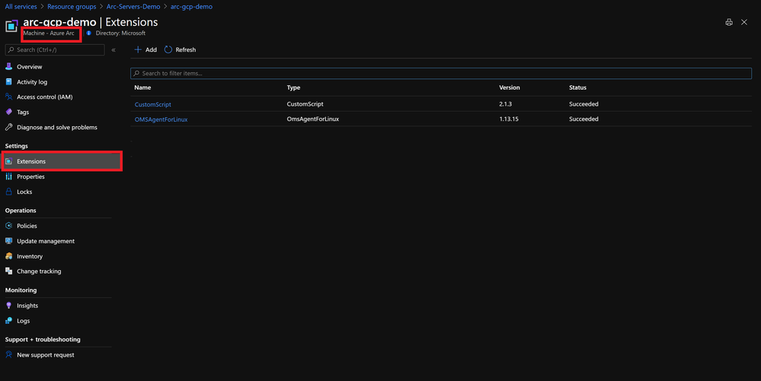Click arc-gcp-demo breadcrumb link
This screenshot has height=381, width=761.
click(x=191, y=6)
